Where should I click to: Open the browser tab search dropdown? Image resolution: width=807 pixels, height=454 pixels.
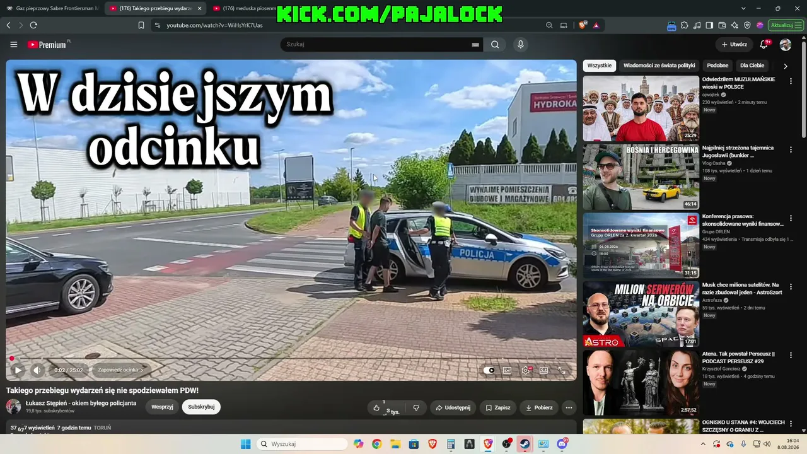[x=743, y=8]
